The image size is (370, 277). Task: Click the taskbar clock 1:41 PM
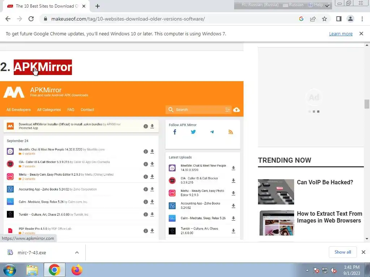pyautogui.click(x=352, y=267)
